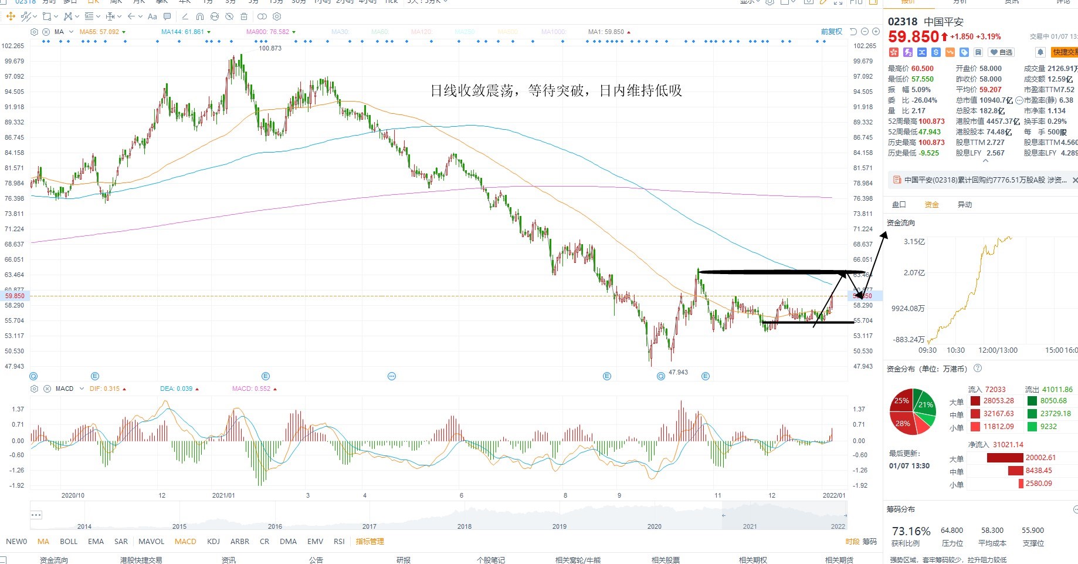Click the purple lightning icon

click(x=908, y=52)
